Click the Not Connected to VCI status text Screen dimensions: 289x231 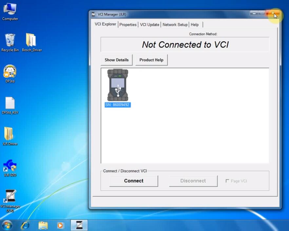coord(185,45)
